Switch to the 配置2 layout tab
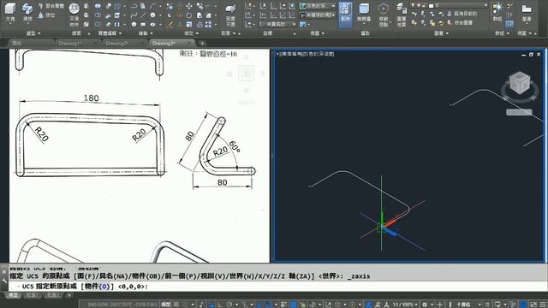This screenshot has height=308, width=548. tap(52, 295)
